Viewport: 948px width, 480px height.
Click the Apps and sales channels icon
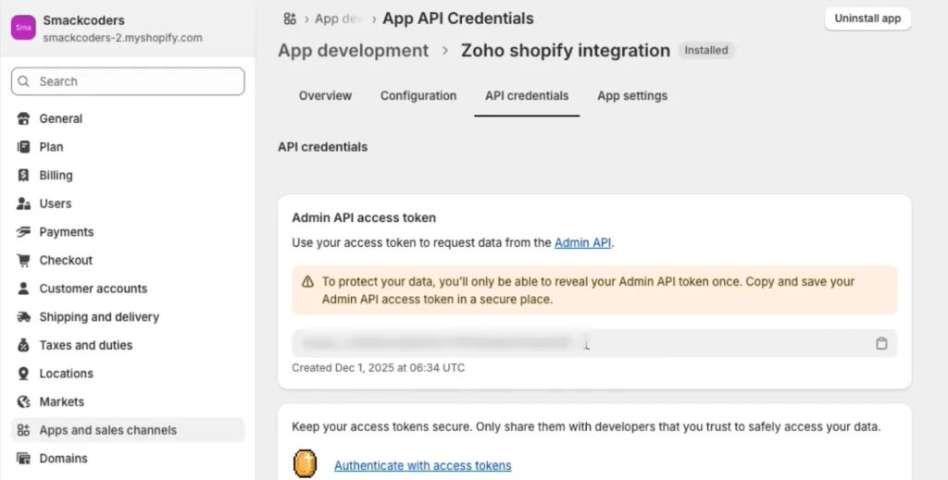coord(23,430)
